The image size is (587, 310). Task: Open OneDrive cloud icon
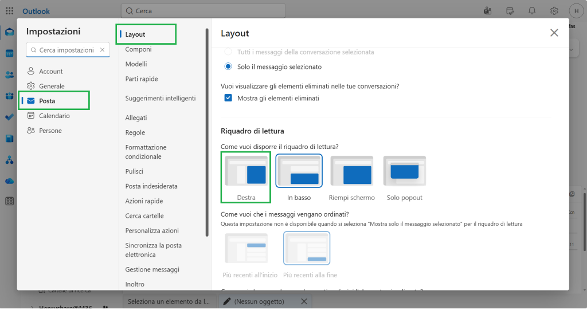(x=9, y=181)
